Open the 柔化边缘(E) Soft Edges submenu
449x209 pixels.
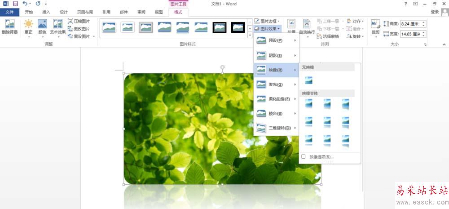point(276,99)
